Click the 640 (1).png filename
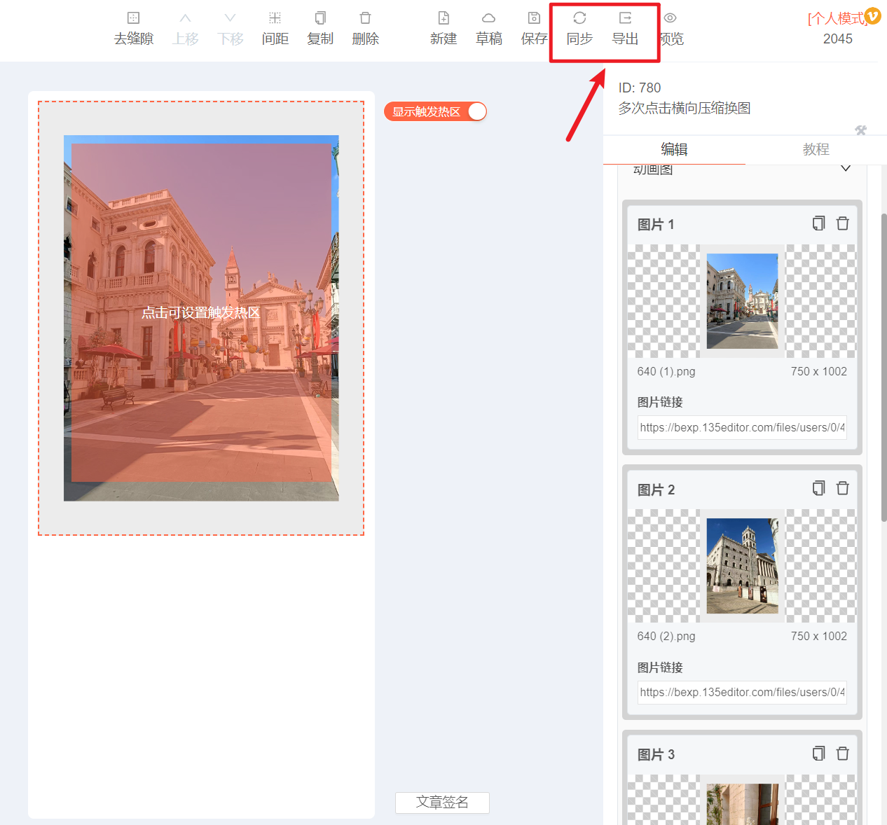The width and height of the screenshot is (887, 825). 666,371
